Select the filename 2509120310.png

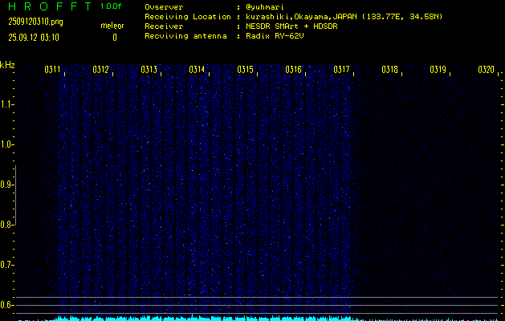tap(35, 22)
